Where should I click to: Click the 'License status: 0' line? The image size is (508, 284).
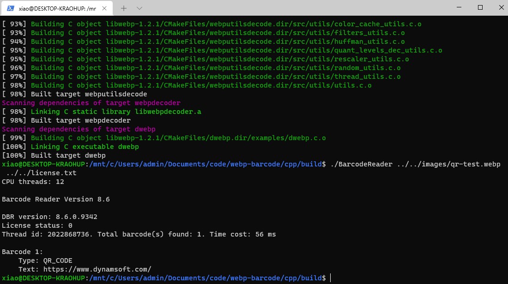[x=37, y=225]
